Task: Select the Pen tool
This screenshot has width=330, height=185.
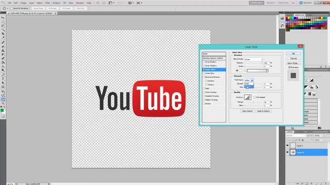Action: (3, 75)
